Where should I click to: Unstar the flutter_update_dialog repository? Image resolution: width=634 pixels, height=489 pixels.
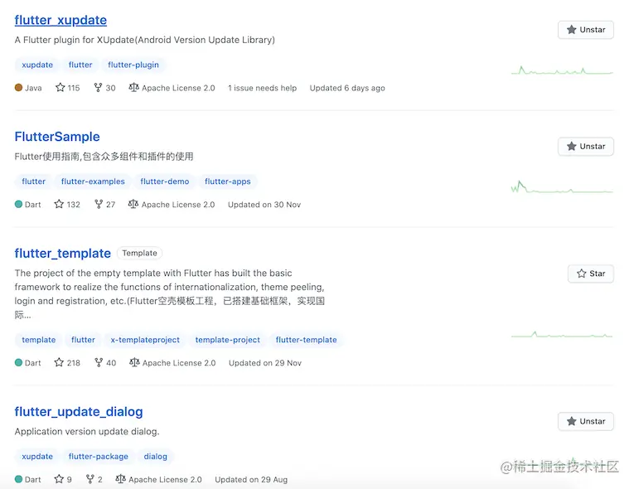(x=586, y=422)
